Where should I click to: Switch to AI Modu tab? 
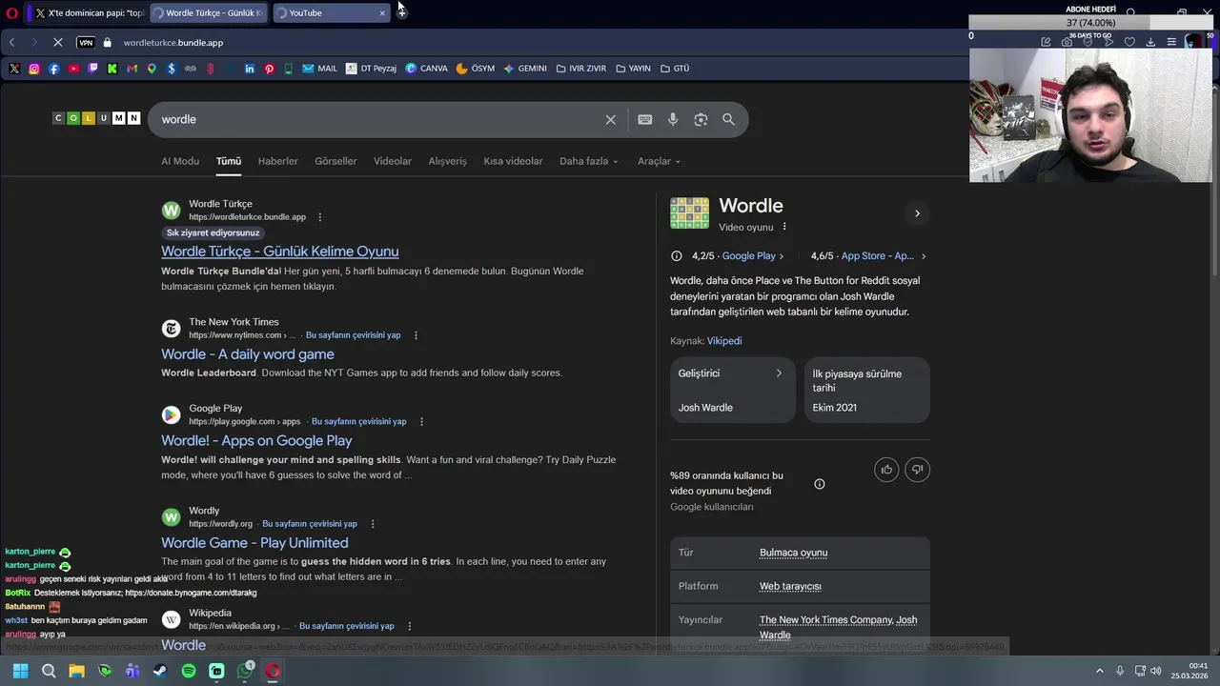(180, 161)
